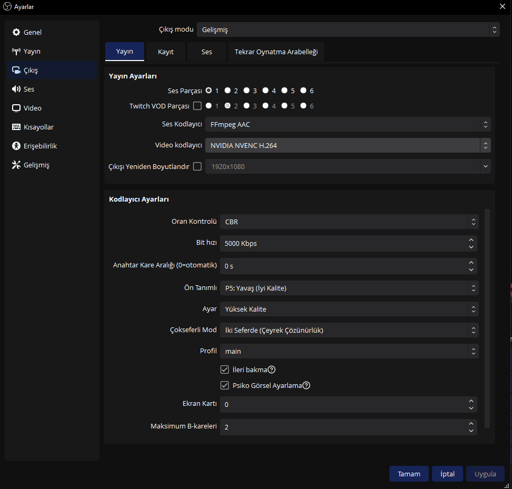Click the Ses speaker icon in sidebar
The height and width of the screenshot is (489, 512).
16,89
